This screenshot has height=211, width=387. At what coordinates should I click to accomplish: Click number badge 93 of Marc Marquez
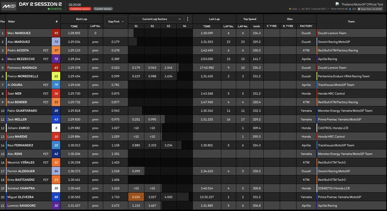pyautogui.click(x=56, y=33)
